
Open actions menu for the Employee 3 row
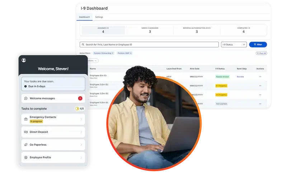pyautogui.click(x=260, y=95)
